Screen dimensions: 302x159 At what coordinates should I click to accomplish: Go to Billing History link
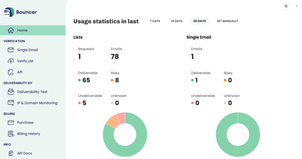click(28, 134)
